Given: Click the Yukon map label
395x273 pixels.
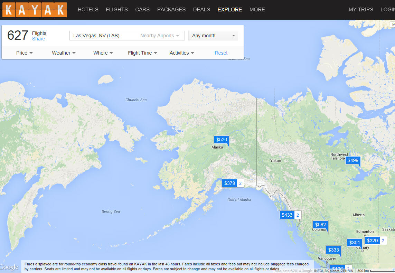Looking at the screenshot, I should coord(275,161).
